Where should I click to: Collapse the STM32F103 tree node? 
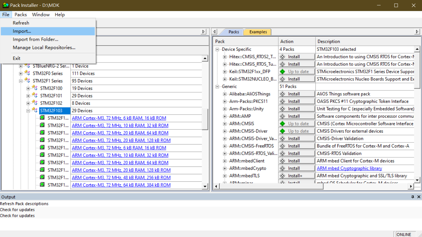[x=28, y=111]
